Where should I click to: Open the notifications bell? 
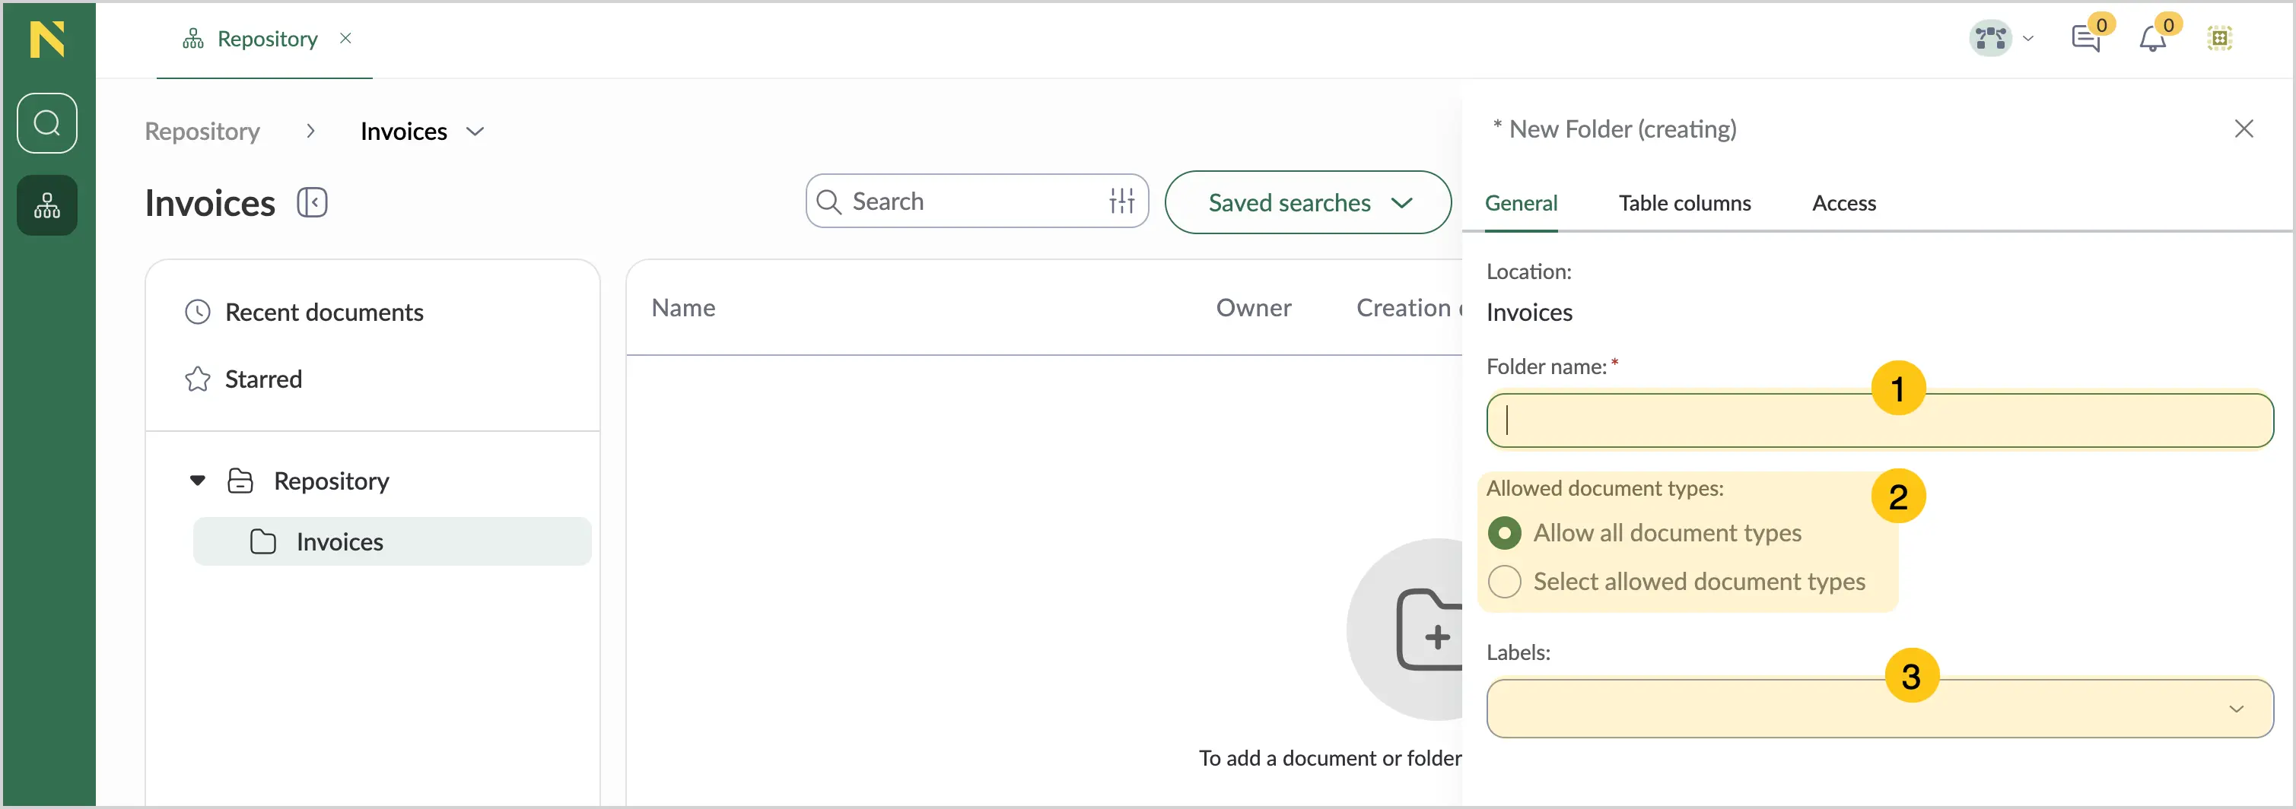point(2154,37)
